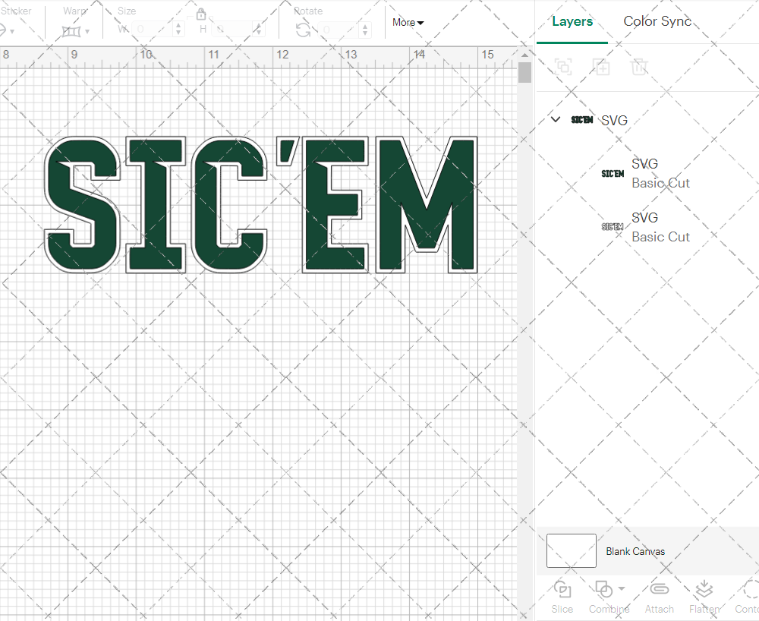Screen dimensions: 759x621
Task: Open the Combine dropdown arrow
Action: [622, 589]
